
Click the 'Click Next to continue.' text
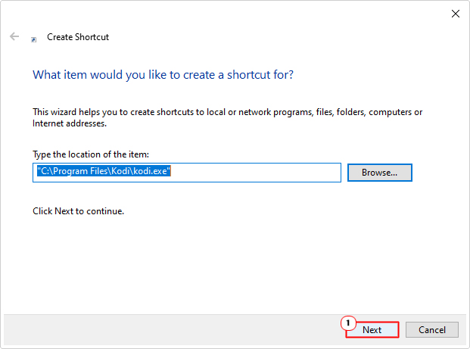pyautogui.click(x=78, y=211)
